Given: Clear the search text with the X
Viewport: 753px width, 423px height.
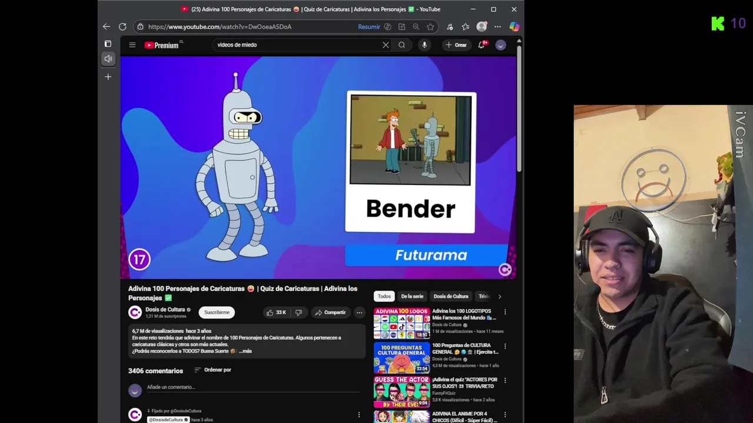Looking at the screenshot, I should [x=386, y=45].
